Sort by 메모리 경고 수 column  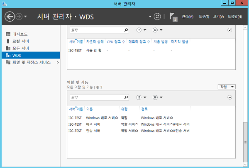139,42
